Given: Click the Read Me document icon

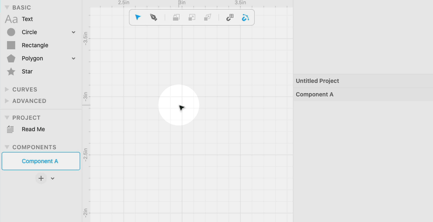Looking at the screenshot, I should click(x=10, y=129).
